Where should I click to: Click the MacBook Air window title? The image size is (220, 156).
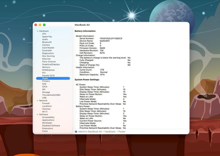pyautogui.click(x=82, y=25)
